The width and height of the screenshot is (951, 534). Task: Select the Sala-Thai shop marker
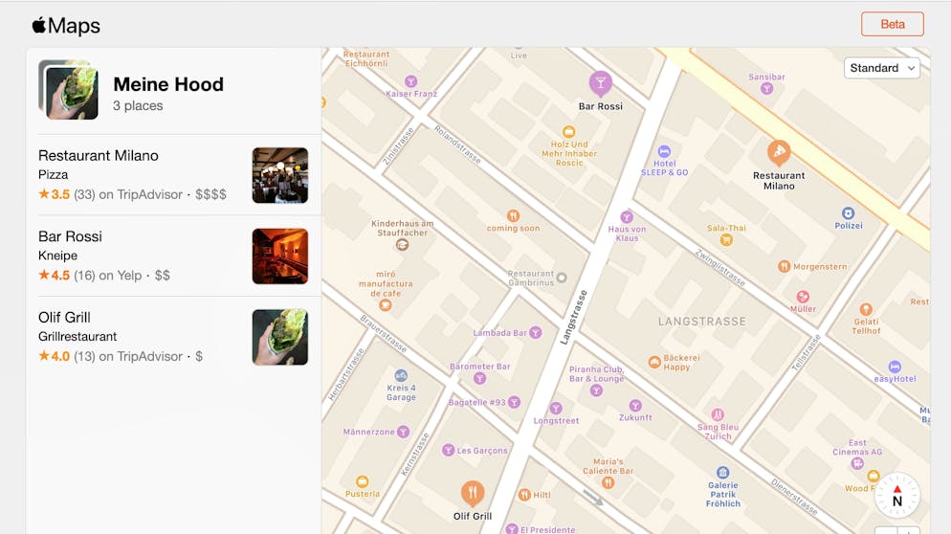[726, 239]
